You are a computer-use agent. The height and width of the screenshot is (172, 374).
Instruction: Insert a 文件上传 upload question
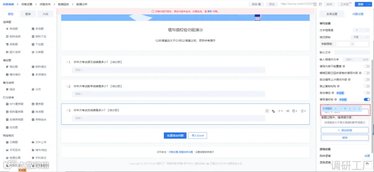point(39,142)
